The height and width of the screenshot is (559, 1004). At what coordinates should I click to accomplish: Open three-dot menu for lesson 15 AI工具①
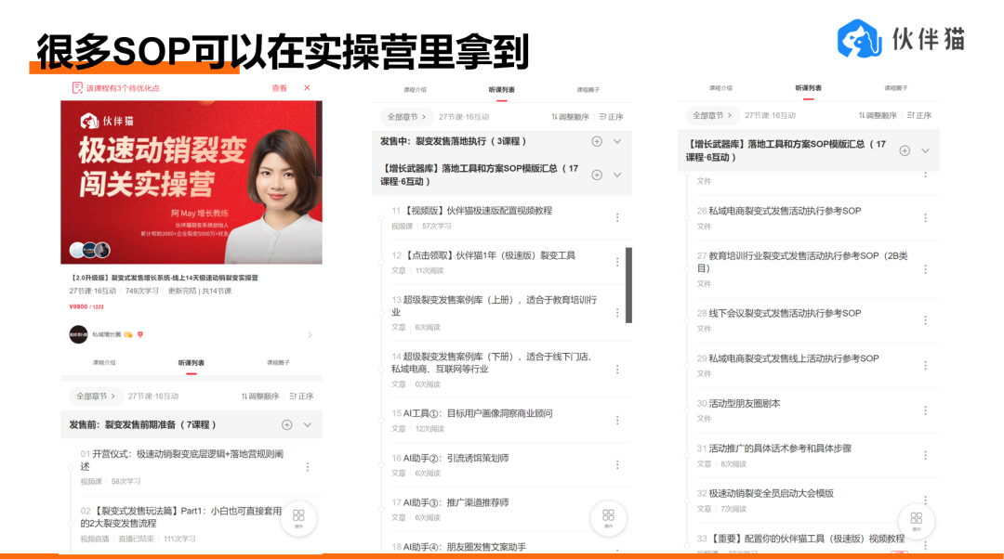pos(617,421)
